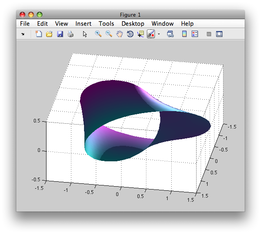Hide plot tools gray square icon
Viewport: 261px width, 234px height.
(209, 34)
